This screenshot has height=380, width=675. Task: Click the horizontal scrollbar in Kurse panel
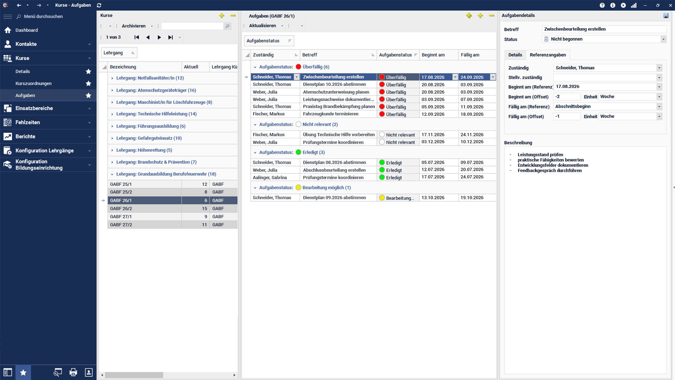[134, 375]
